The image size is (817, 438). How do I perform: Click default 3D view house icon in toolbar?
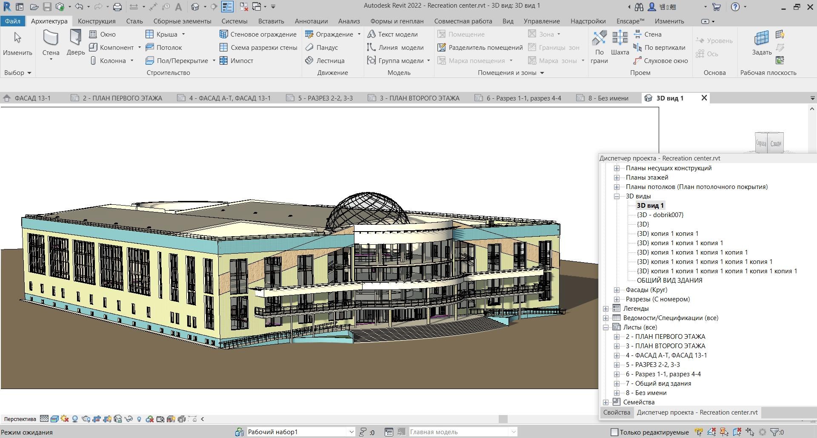tap(195, 7)
